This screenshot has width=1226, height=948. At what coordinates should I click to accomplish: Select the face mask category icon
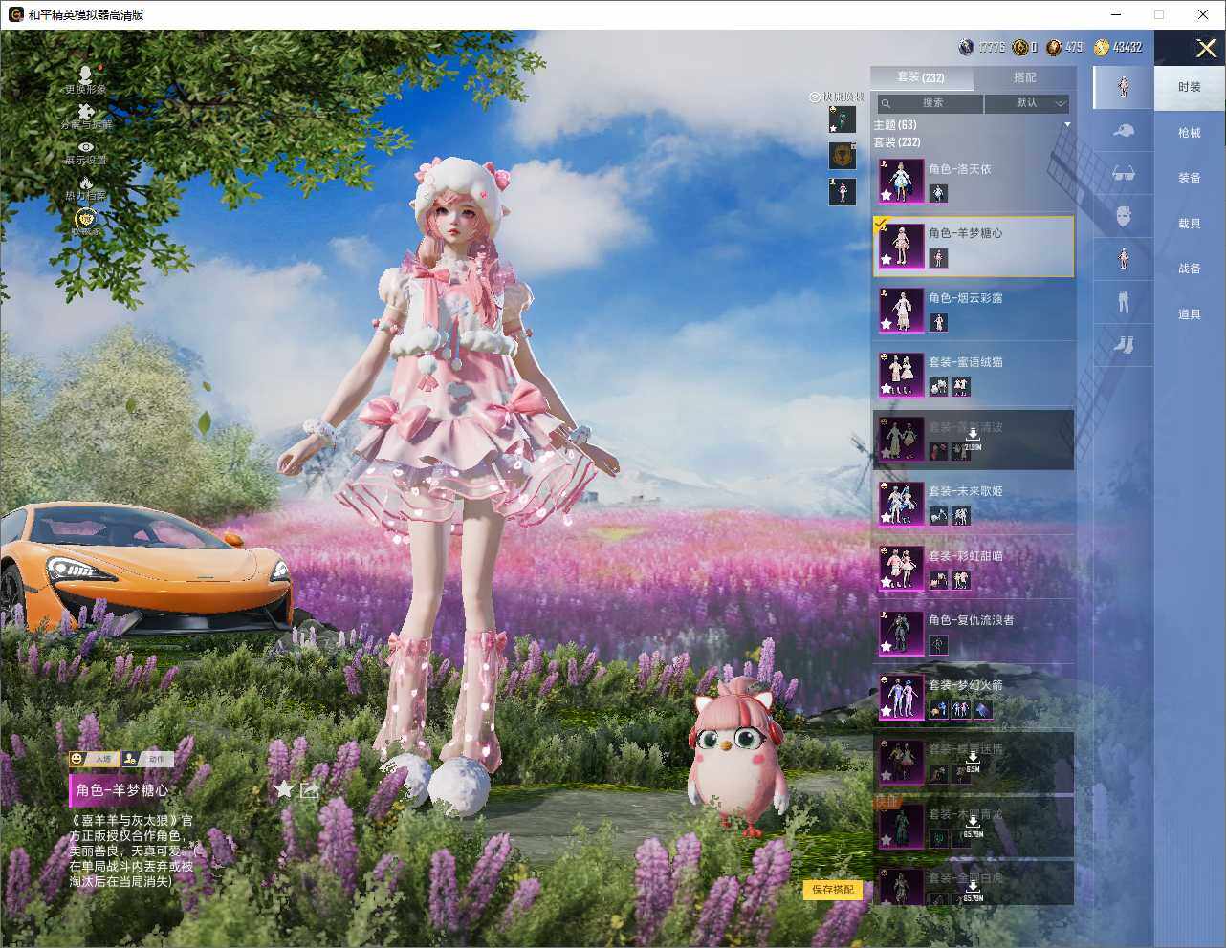click(x=1124, y=216)
